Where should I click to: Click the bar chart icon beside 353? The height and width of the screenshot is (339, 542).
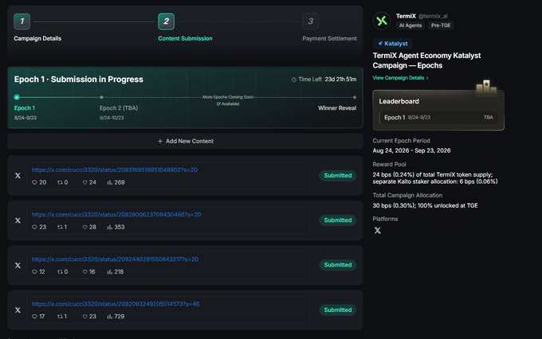click(109, 227)
